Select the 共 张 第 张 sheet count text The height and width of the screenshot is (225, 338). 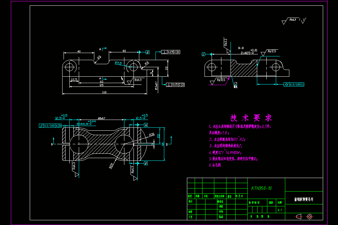click(260, 217)
